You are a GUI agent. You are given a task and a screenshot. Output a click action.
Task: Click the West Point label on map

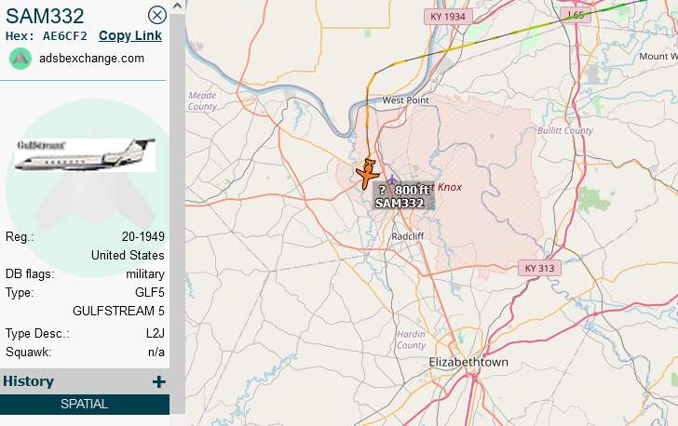[x=406, y=100]
